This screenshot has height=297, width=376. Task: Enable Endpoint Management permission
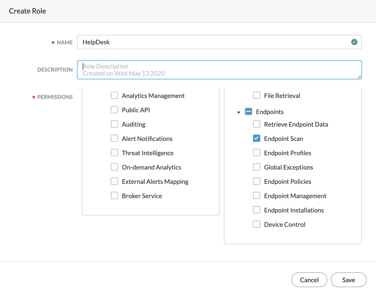pyautogui.click(x=256, y=196)
